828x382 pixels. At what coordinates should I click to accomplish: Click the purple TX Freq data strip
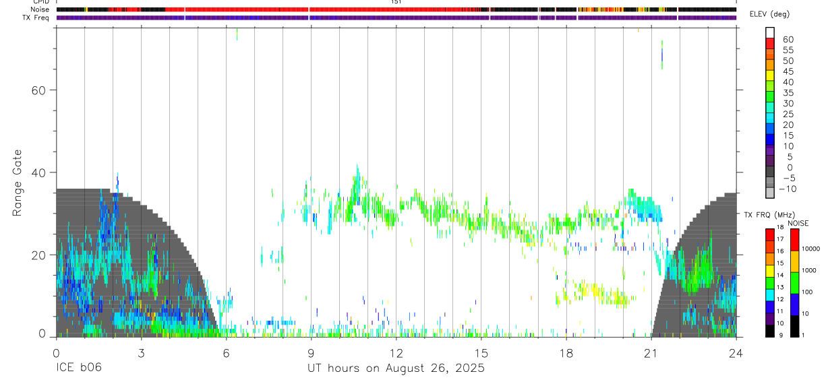point(396,18)
